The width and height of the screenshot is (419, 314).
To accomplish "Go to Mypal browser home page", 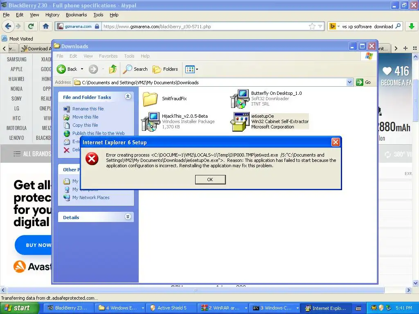I will [x=46, y=26].
